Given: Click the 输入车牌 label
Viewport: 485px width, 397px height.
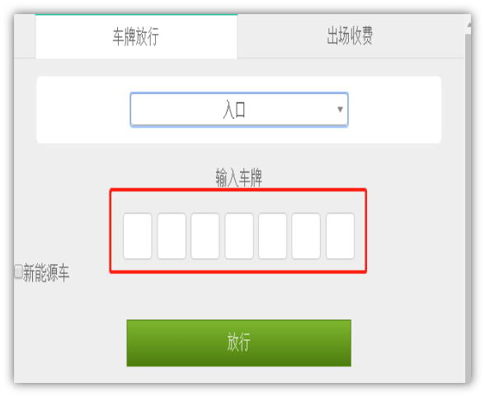Looking at the screenshot, I should [x=239, y=177].
